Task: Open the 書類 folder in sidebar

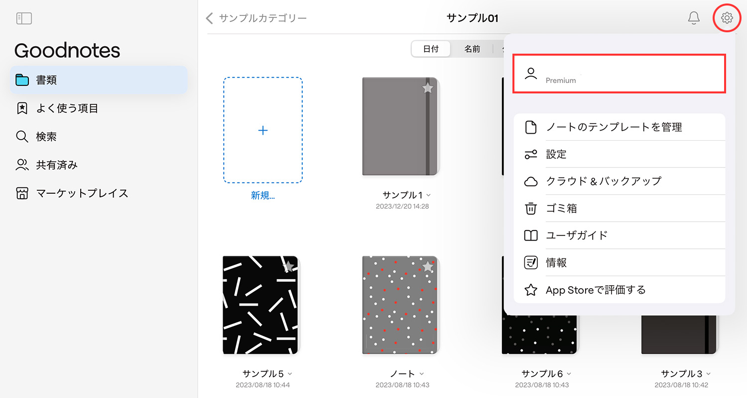Action: 99,80
